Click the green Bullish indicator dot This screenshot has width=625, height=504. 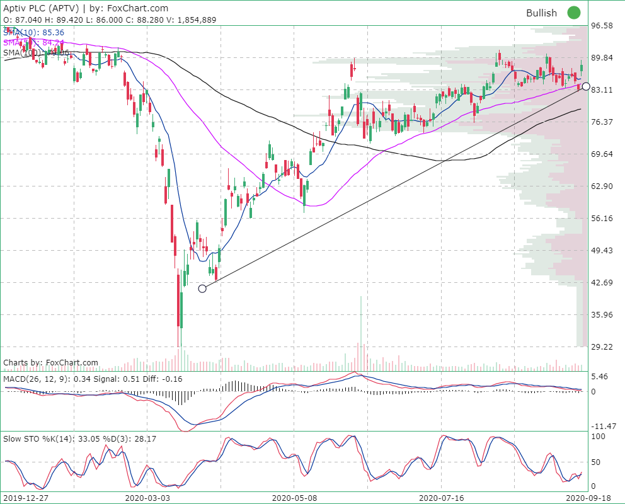[x=574, y=13]
